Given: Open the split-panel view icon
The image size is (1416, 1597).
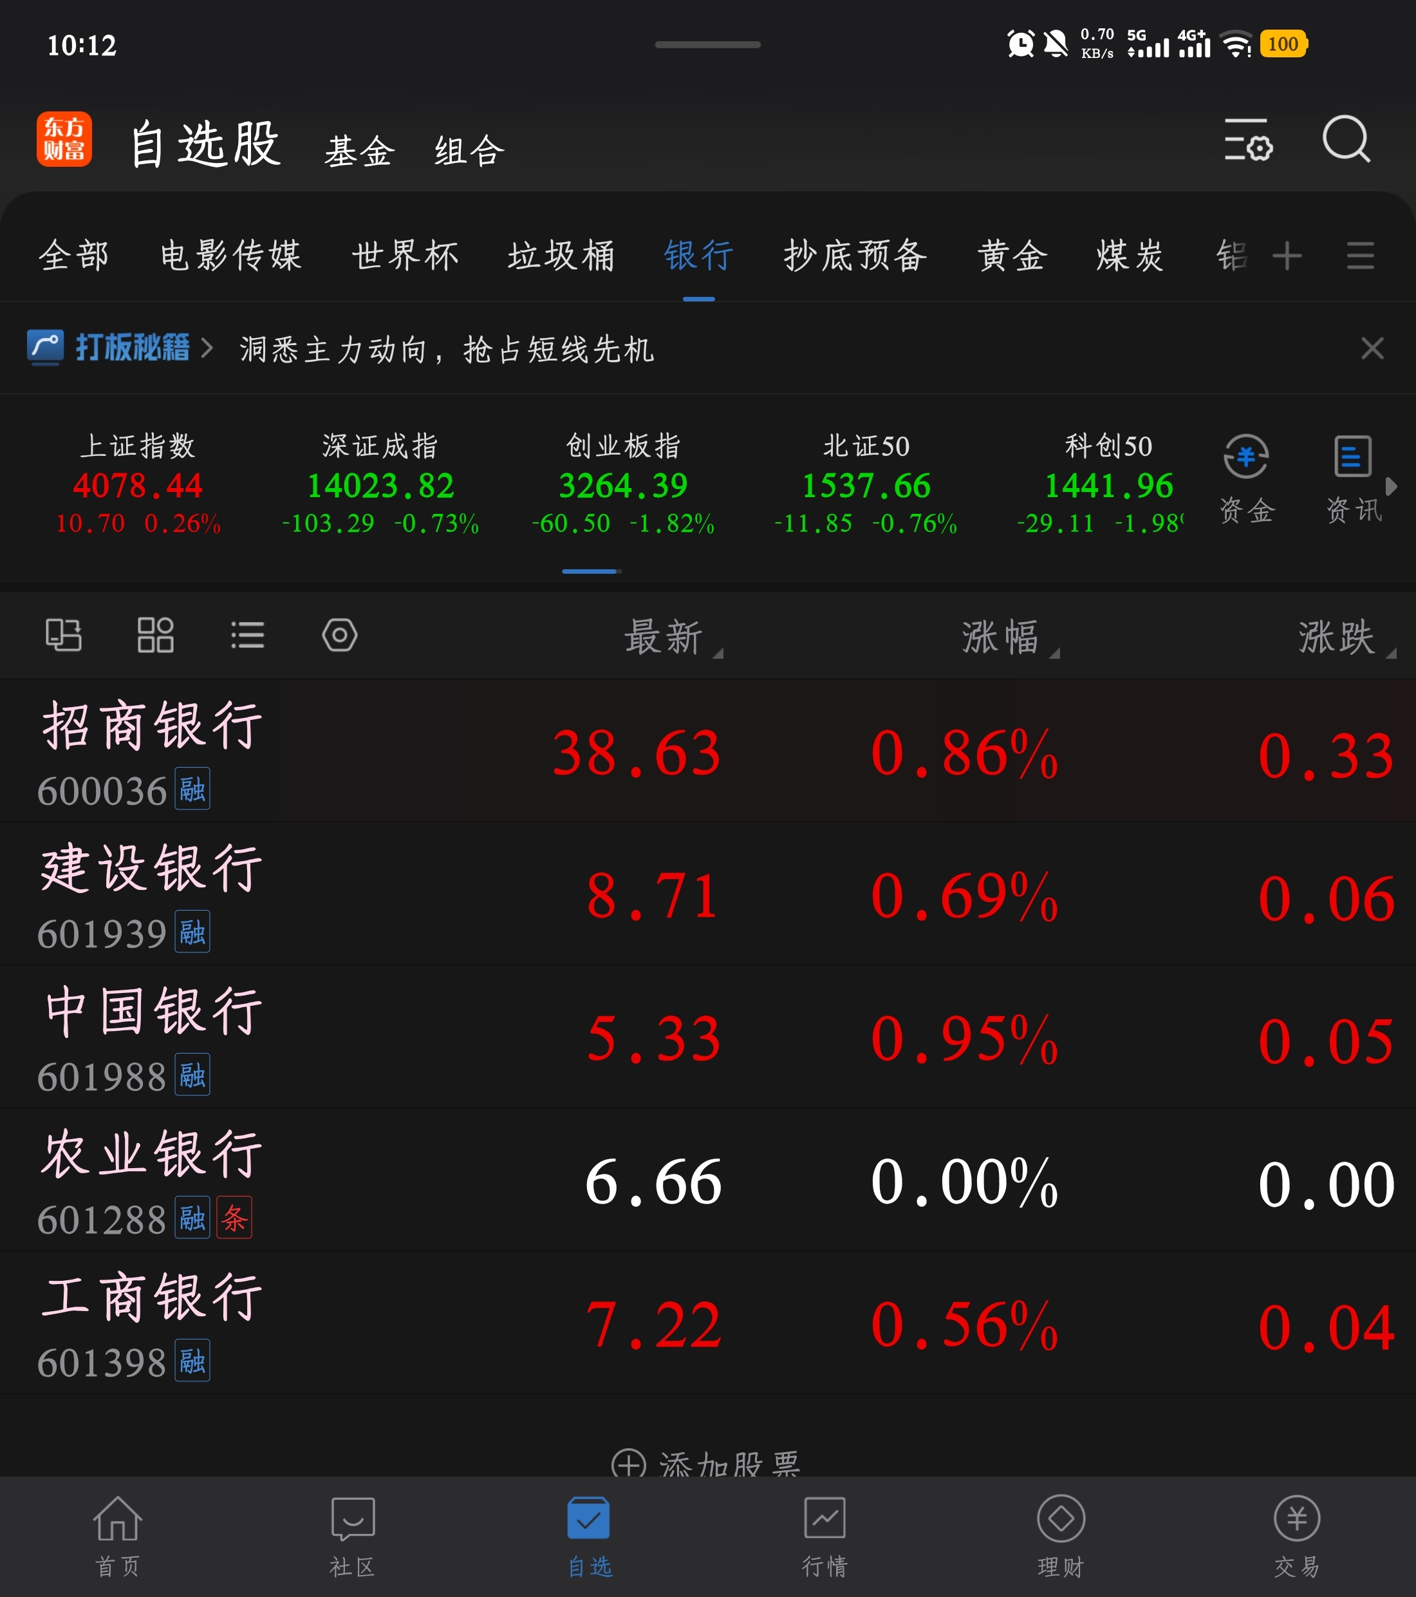Looking at the screenshot, I should click(x=63, y=634).
